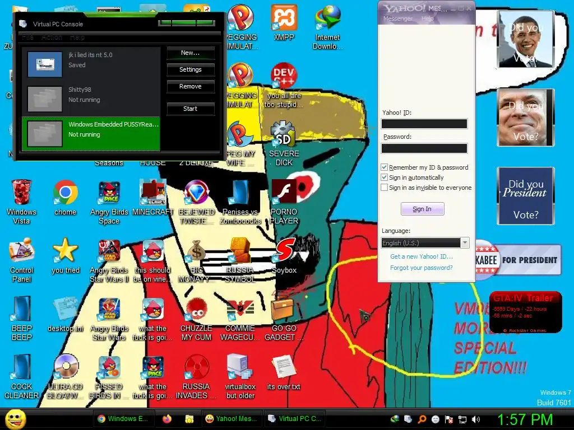The width and height of the screenshot is (574, 430).
Task: Click the Settings button in Virtual PC Console
Action: [x=191, y=69]
